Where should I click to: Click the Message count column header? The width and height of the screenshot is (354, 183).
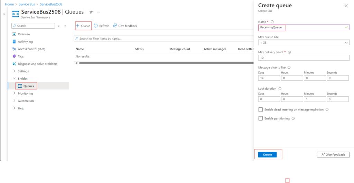[180, 49]
